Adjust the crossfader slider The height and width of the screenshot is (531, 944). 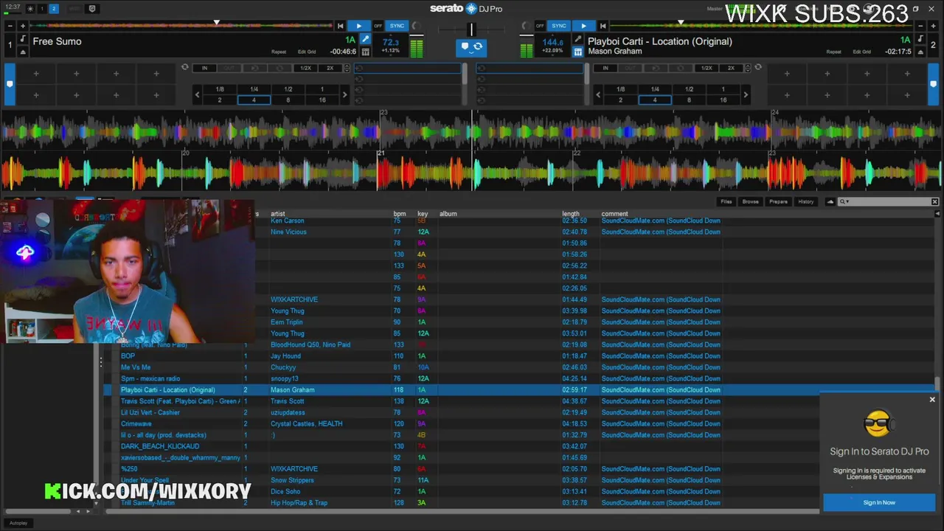pos(471,29)
